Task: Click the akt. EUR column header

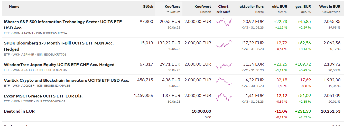Action: click(280, 6)
